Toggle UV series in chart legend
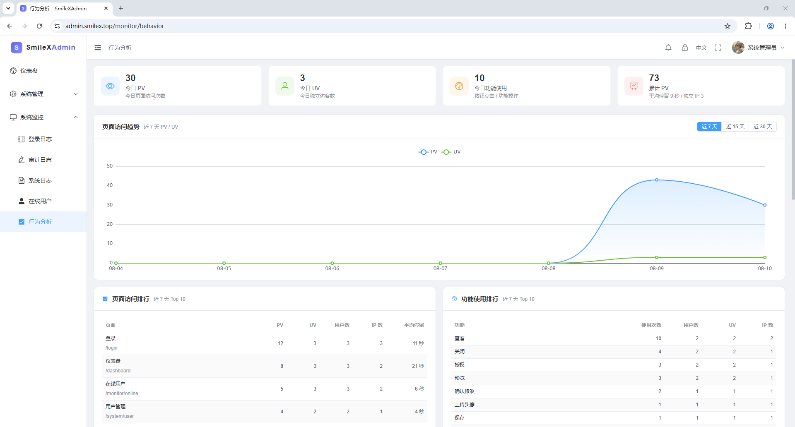The image size is (795, 427). [451, 152]
